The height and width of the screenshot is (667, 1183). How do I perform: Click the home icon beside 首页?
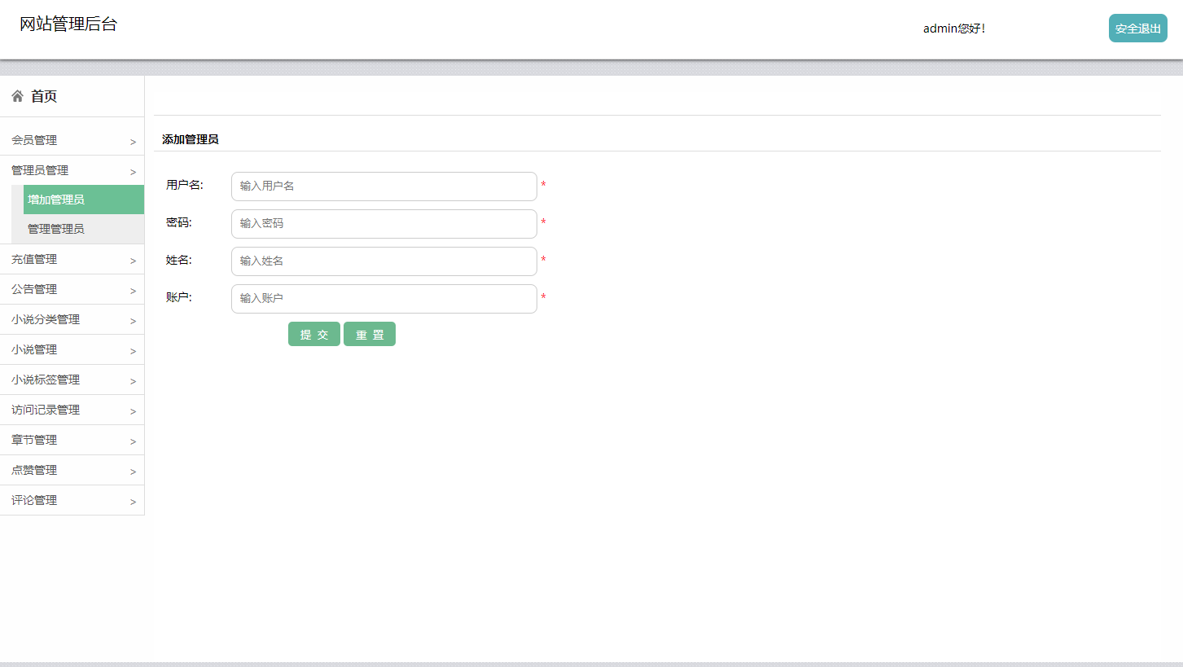coord(17,95)
